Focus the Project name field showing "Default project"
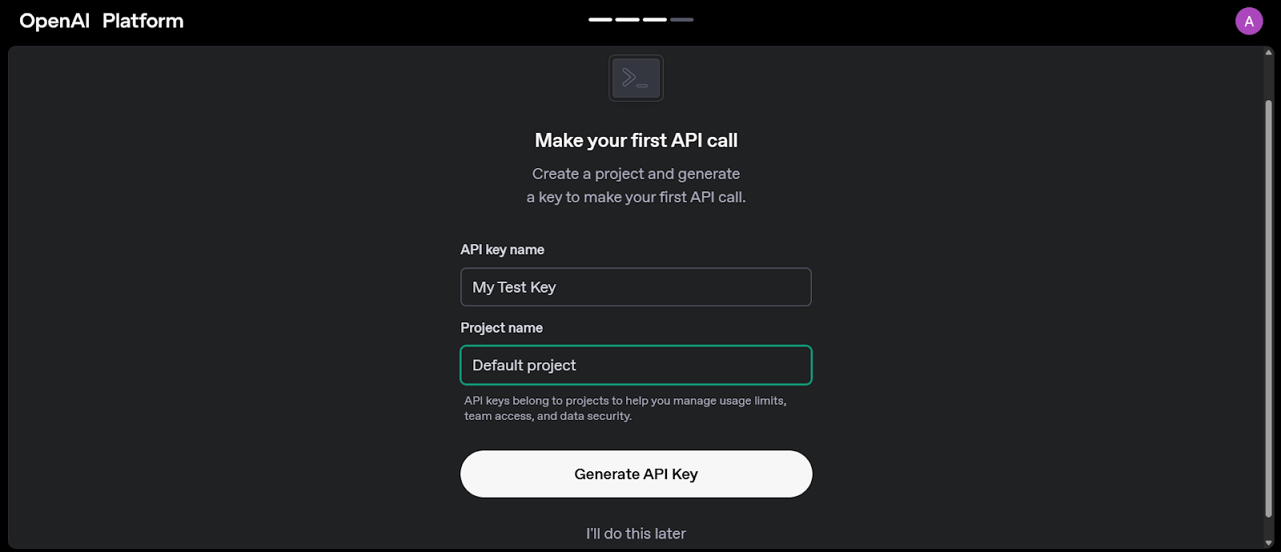 (x=635, y=365)
